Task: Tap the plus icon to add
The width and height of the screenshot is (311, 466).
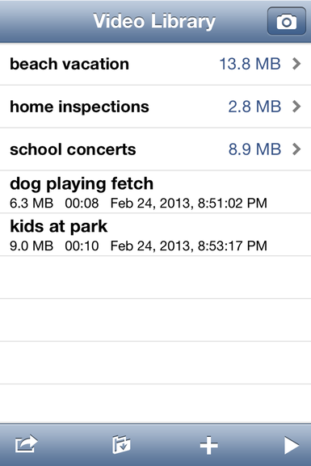Action: [x=208, y=445]
